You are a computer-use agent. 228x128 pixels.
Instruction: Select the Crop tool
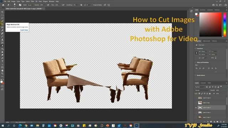(x=2, y=24)
